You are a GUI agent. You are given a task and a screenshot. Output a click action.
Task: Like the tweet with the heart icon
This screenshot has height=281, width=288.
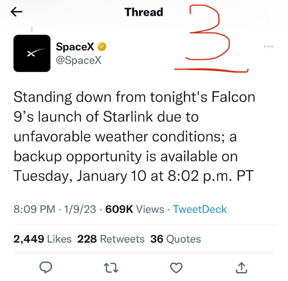click(176, 268)
